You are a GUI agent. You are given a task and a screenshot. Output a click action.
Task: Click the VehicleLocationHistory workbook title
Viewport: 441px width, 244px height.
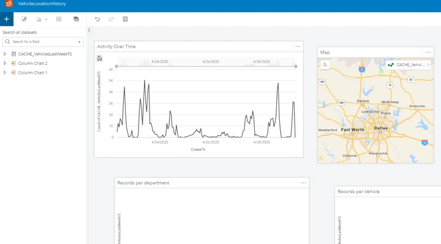click(42, 4)
